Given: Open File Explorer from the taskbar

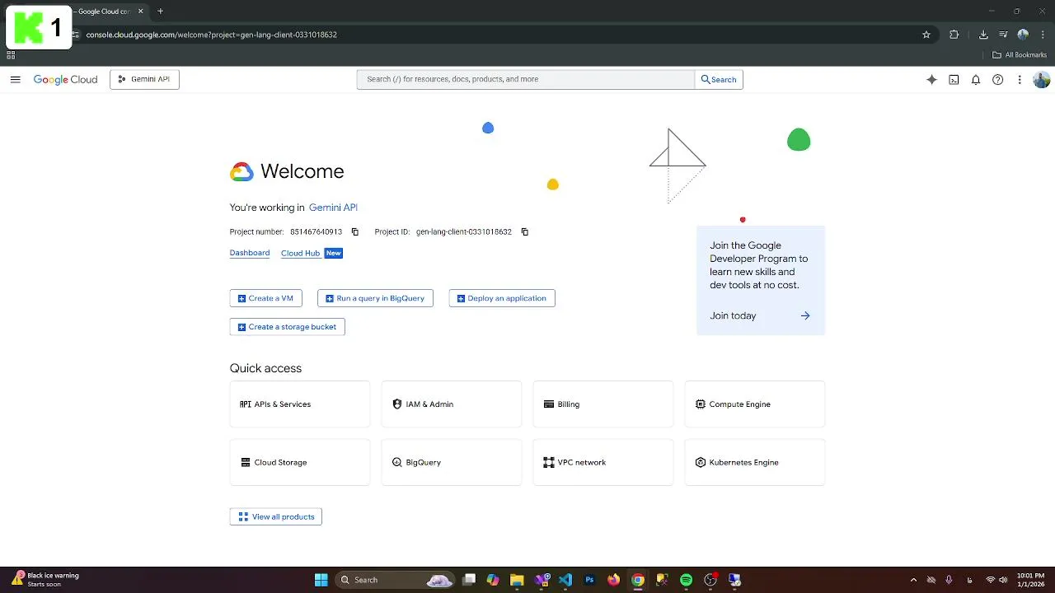Looking at the screenshot, I should [x=517, y=580].
